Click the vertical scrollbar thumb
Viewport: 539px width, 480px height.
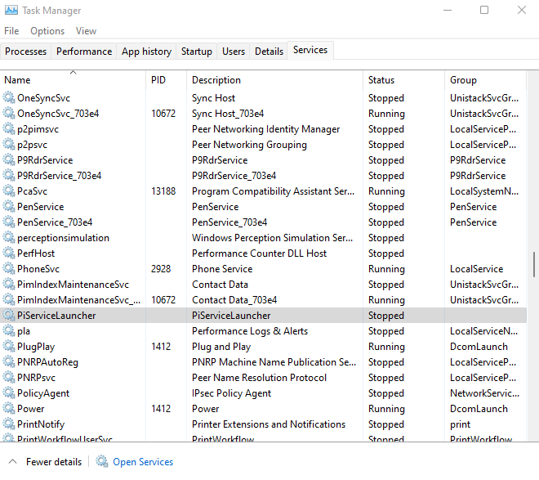click(534, 264)
